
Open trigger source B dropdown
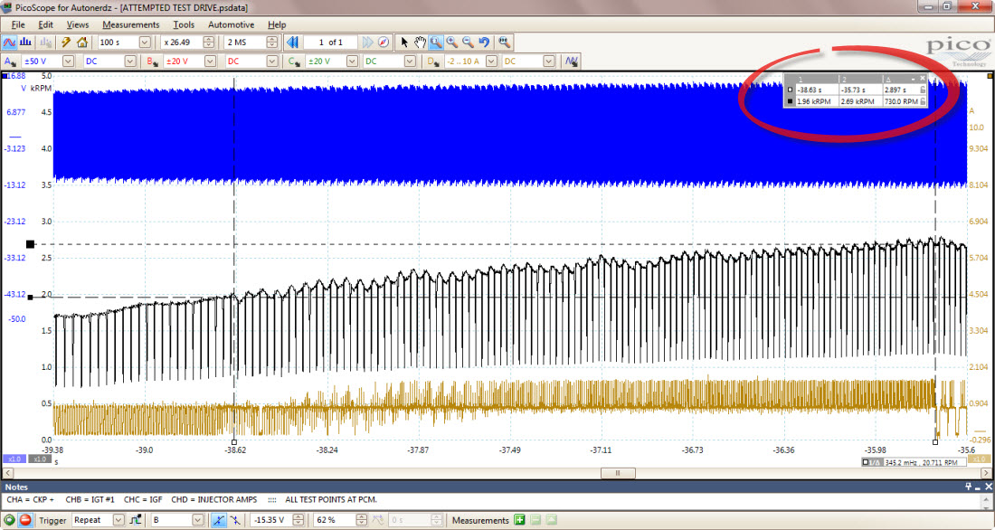pyautogui.click(x=197, y=520)
